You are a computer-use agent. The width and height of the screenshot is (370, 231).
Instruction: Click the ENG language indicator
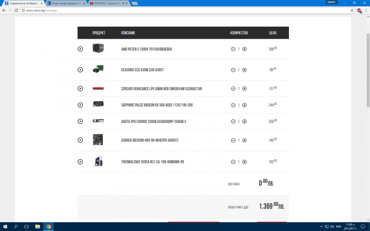[339, 227]
